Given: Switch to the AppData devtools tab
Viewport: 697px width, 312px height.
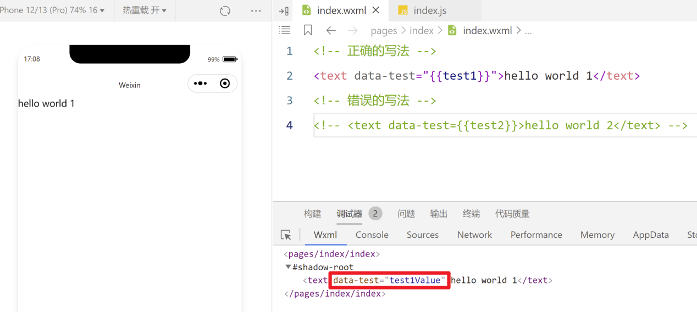Looking at the screenshot, I should coord(651,235).
